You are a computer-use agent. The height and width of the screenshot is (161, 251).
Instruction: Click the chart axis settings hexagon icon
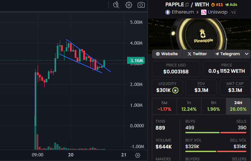138,155
